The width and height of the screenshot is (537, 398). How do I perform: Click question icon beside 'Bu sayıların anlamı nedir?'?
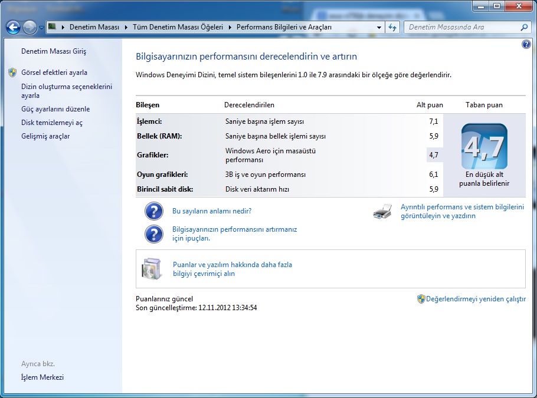[154, 211]
